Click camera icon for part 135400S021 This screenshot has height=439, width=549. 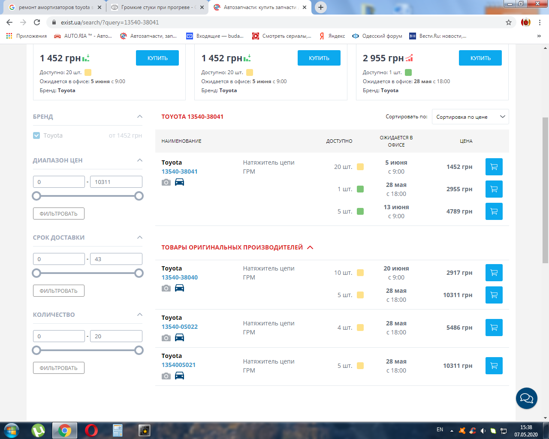pos(166,376)
